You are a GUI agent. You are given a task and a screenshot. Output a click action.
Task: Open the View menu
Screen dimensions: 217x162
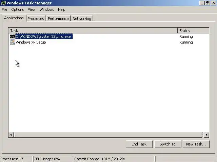pos(32,9)
